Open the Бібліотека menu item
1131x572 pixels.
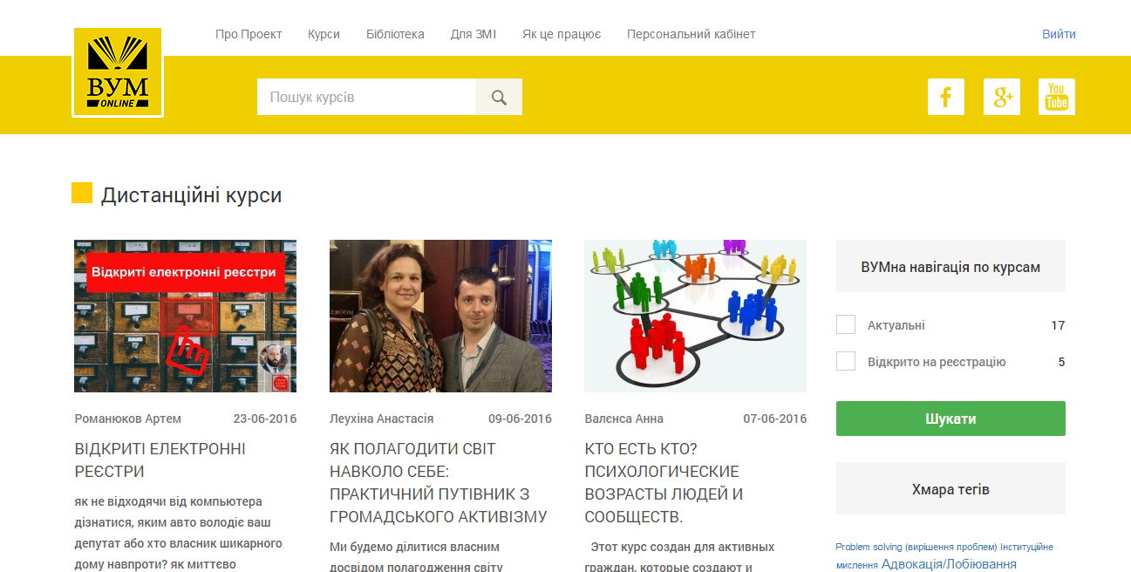pyautogui.click(x=395, y=34)
